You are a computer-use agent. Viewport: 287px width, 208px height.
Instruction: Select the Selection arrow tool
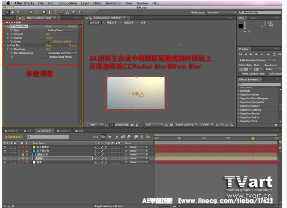click(x=7, y=12)
